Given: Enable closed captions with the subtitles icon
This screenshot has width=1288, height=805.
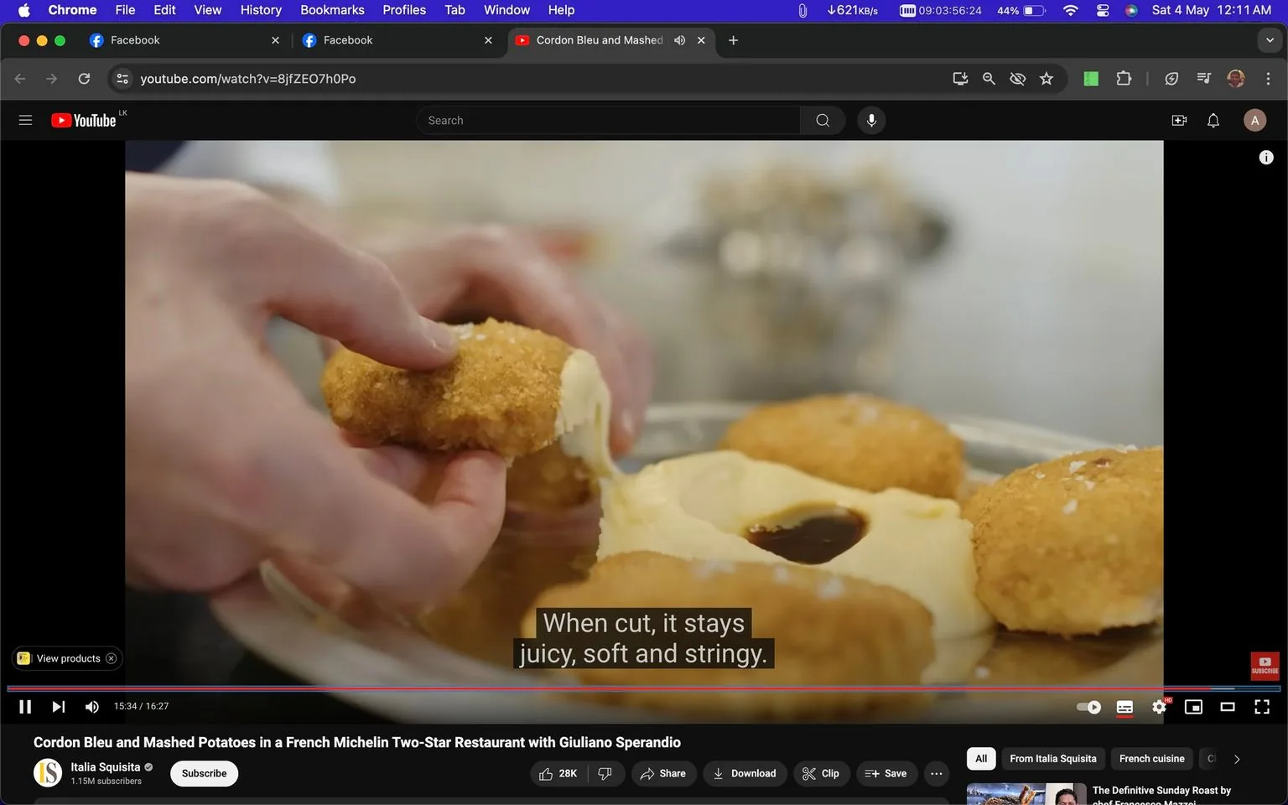Looking at the screenshot, I should click(1124, 706).
